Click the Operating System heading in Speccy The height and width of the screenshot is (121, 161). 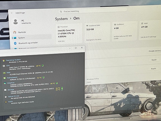pyautogui.click(x=13, y=60)
